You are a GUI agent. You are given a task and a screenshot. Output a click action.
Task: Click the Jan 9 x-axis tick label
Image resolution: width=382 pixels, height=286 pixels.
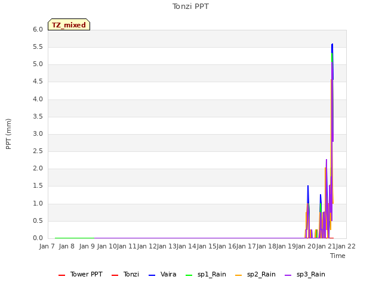pos(87,246)
